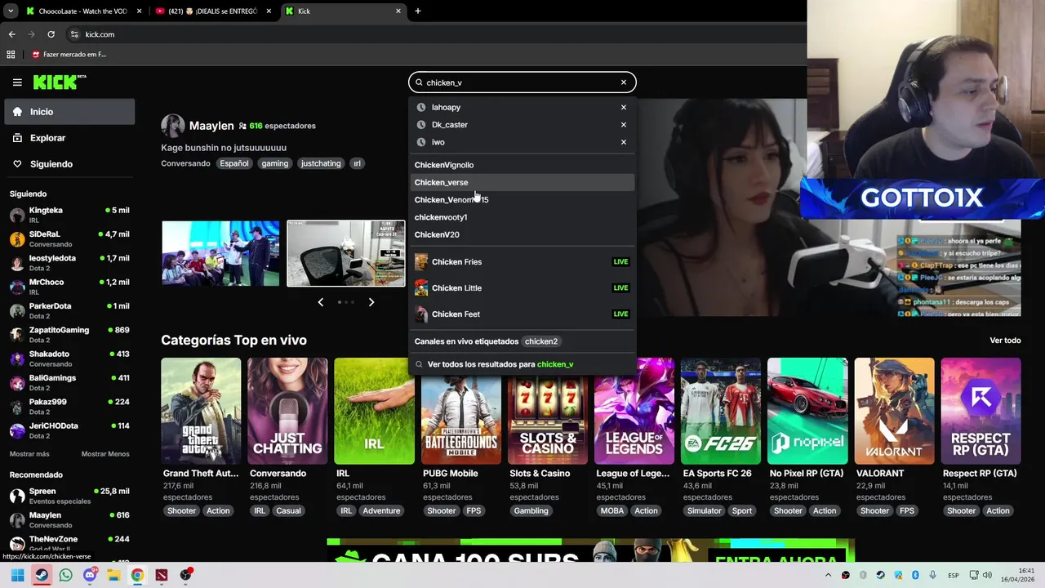Open JeriCHODota's channel in sidebar
The height and width of the screenshot is (588, 1045).
point(69,430)
